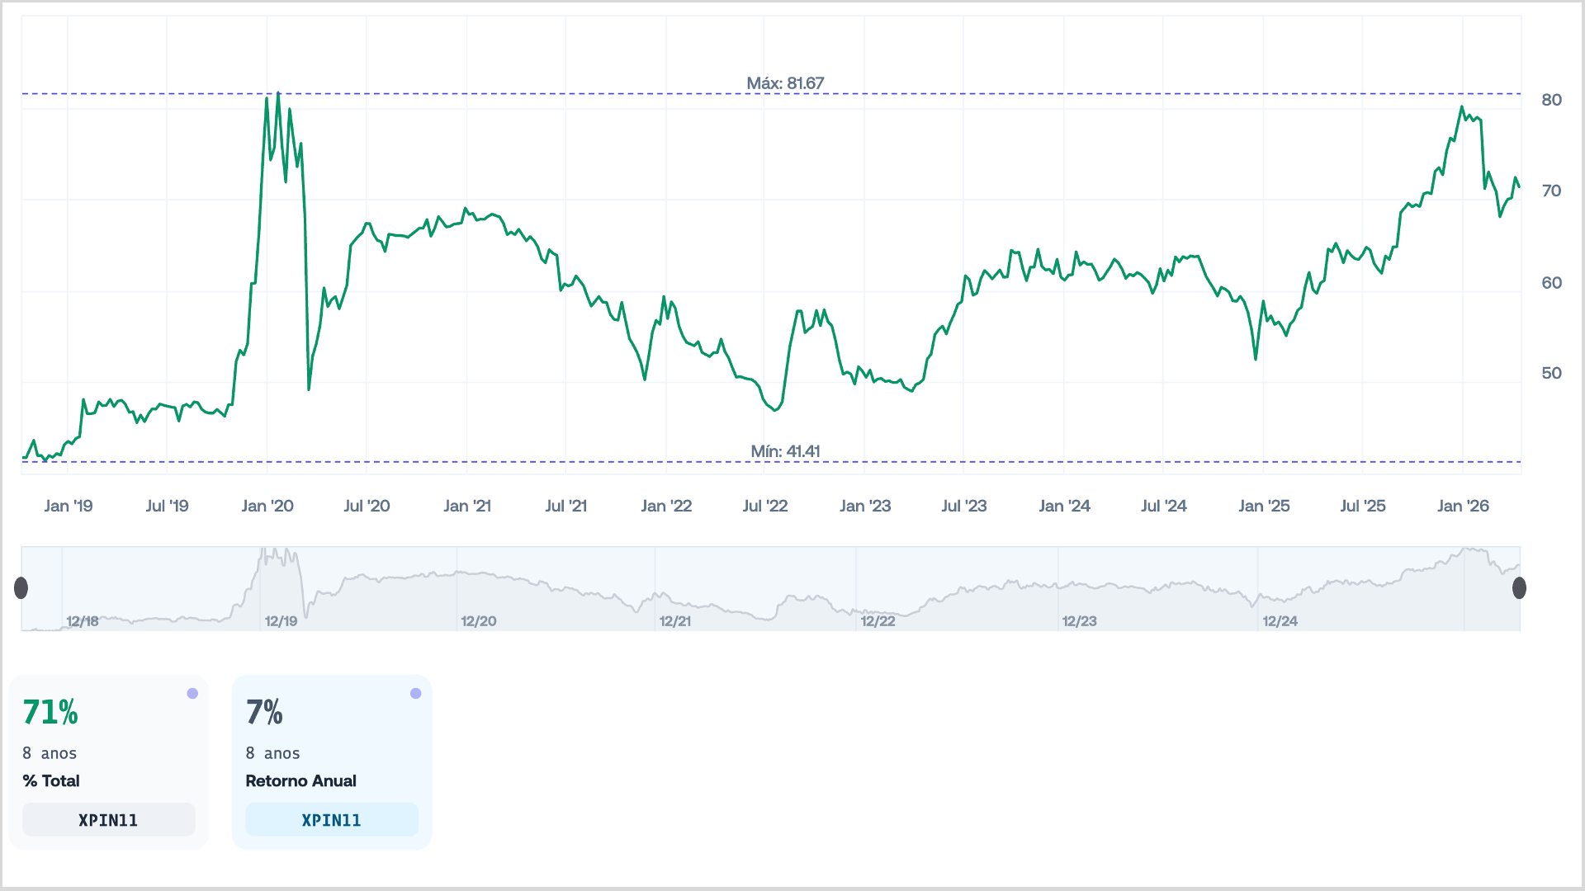Viewport: 1585px width, 891px height.
Task: Click the 12/20 marker in navigator
Action: [x=479, y=621]
